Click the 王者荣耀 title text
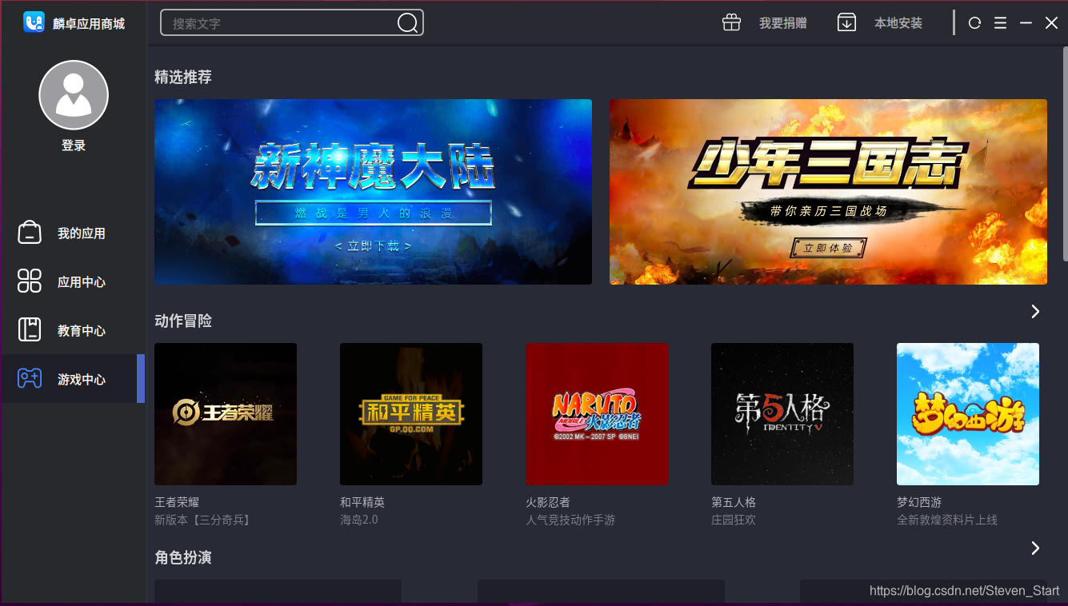This screenshot has width=1068, height=606. click(177, 502)
